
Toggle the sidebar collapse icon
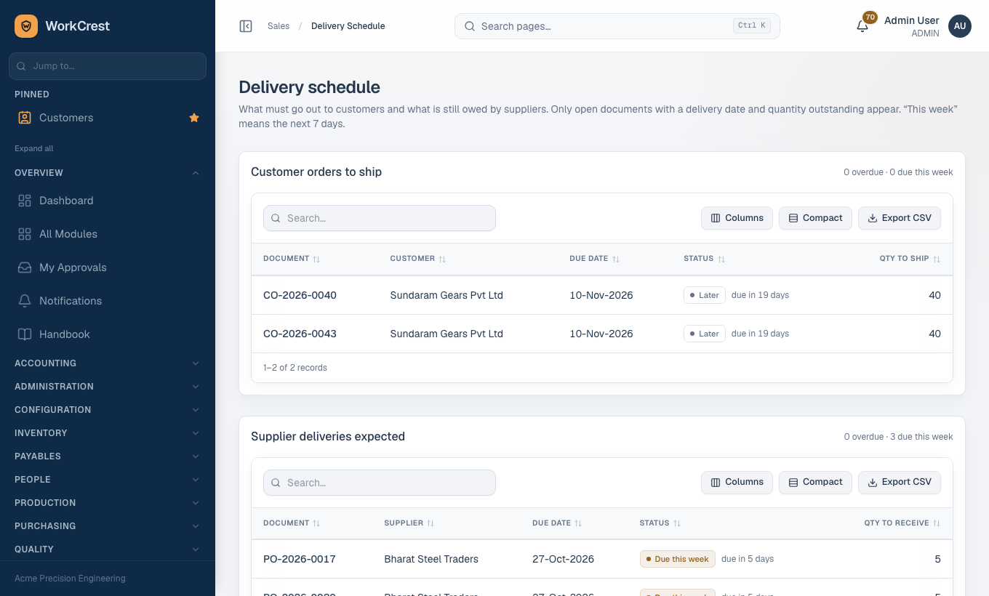pos(246,26)
